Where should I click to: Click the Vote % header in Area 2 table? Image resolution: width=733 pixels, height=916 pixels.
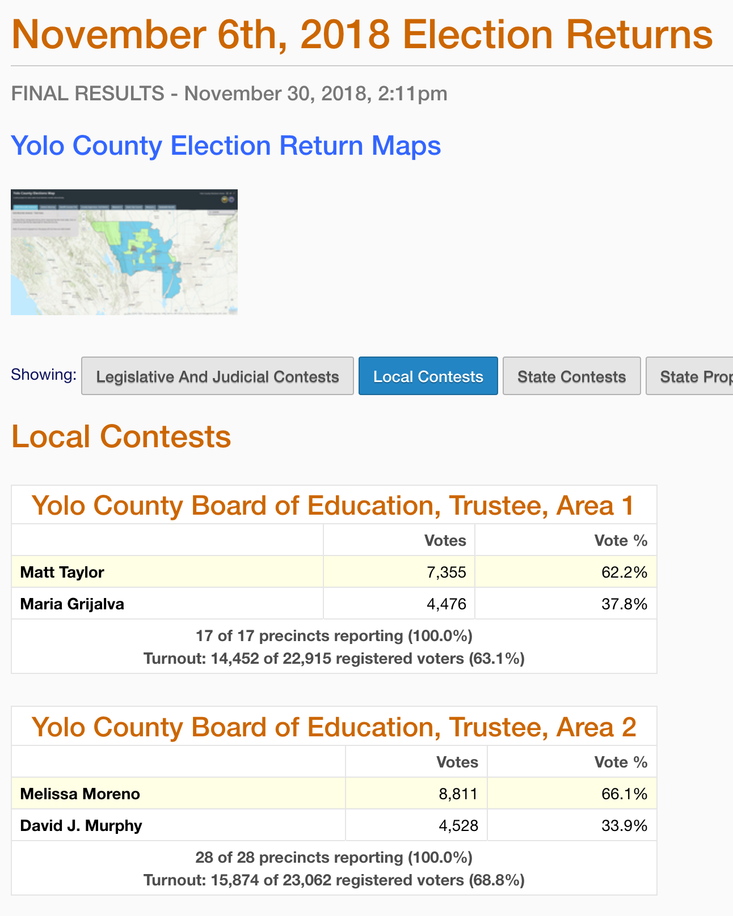tap(621, 762)
